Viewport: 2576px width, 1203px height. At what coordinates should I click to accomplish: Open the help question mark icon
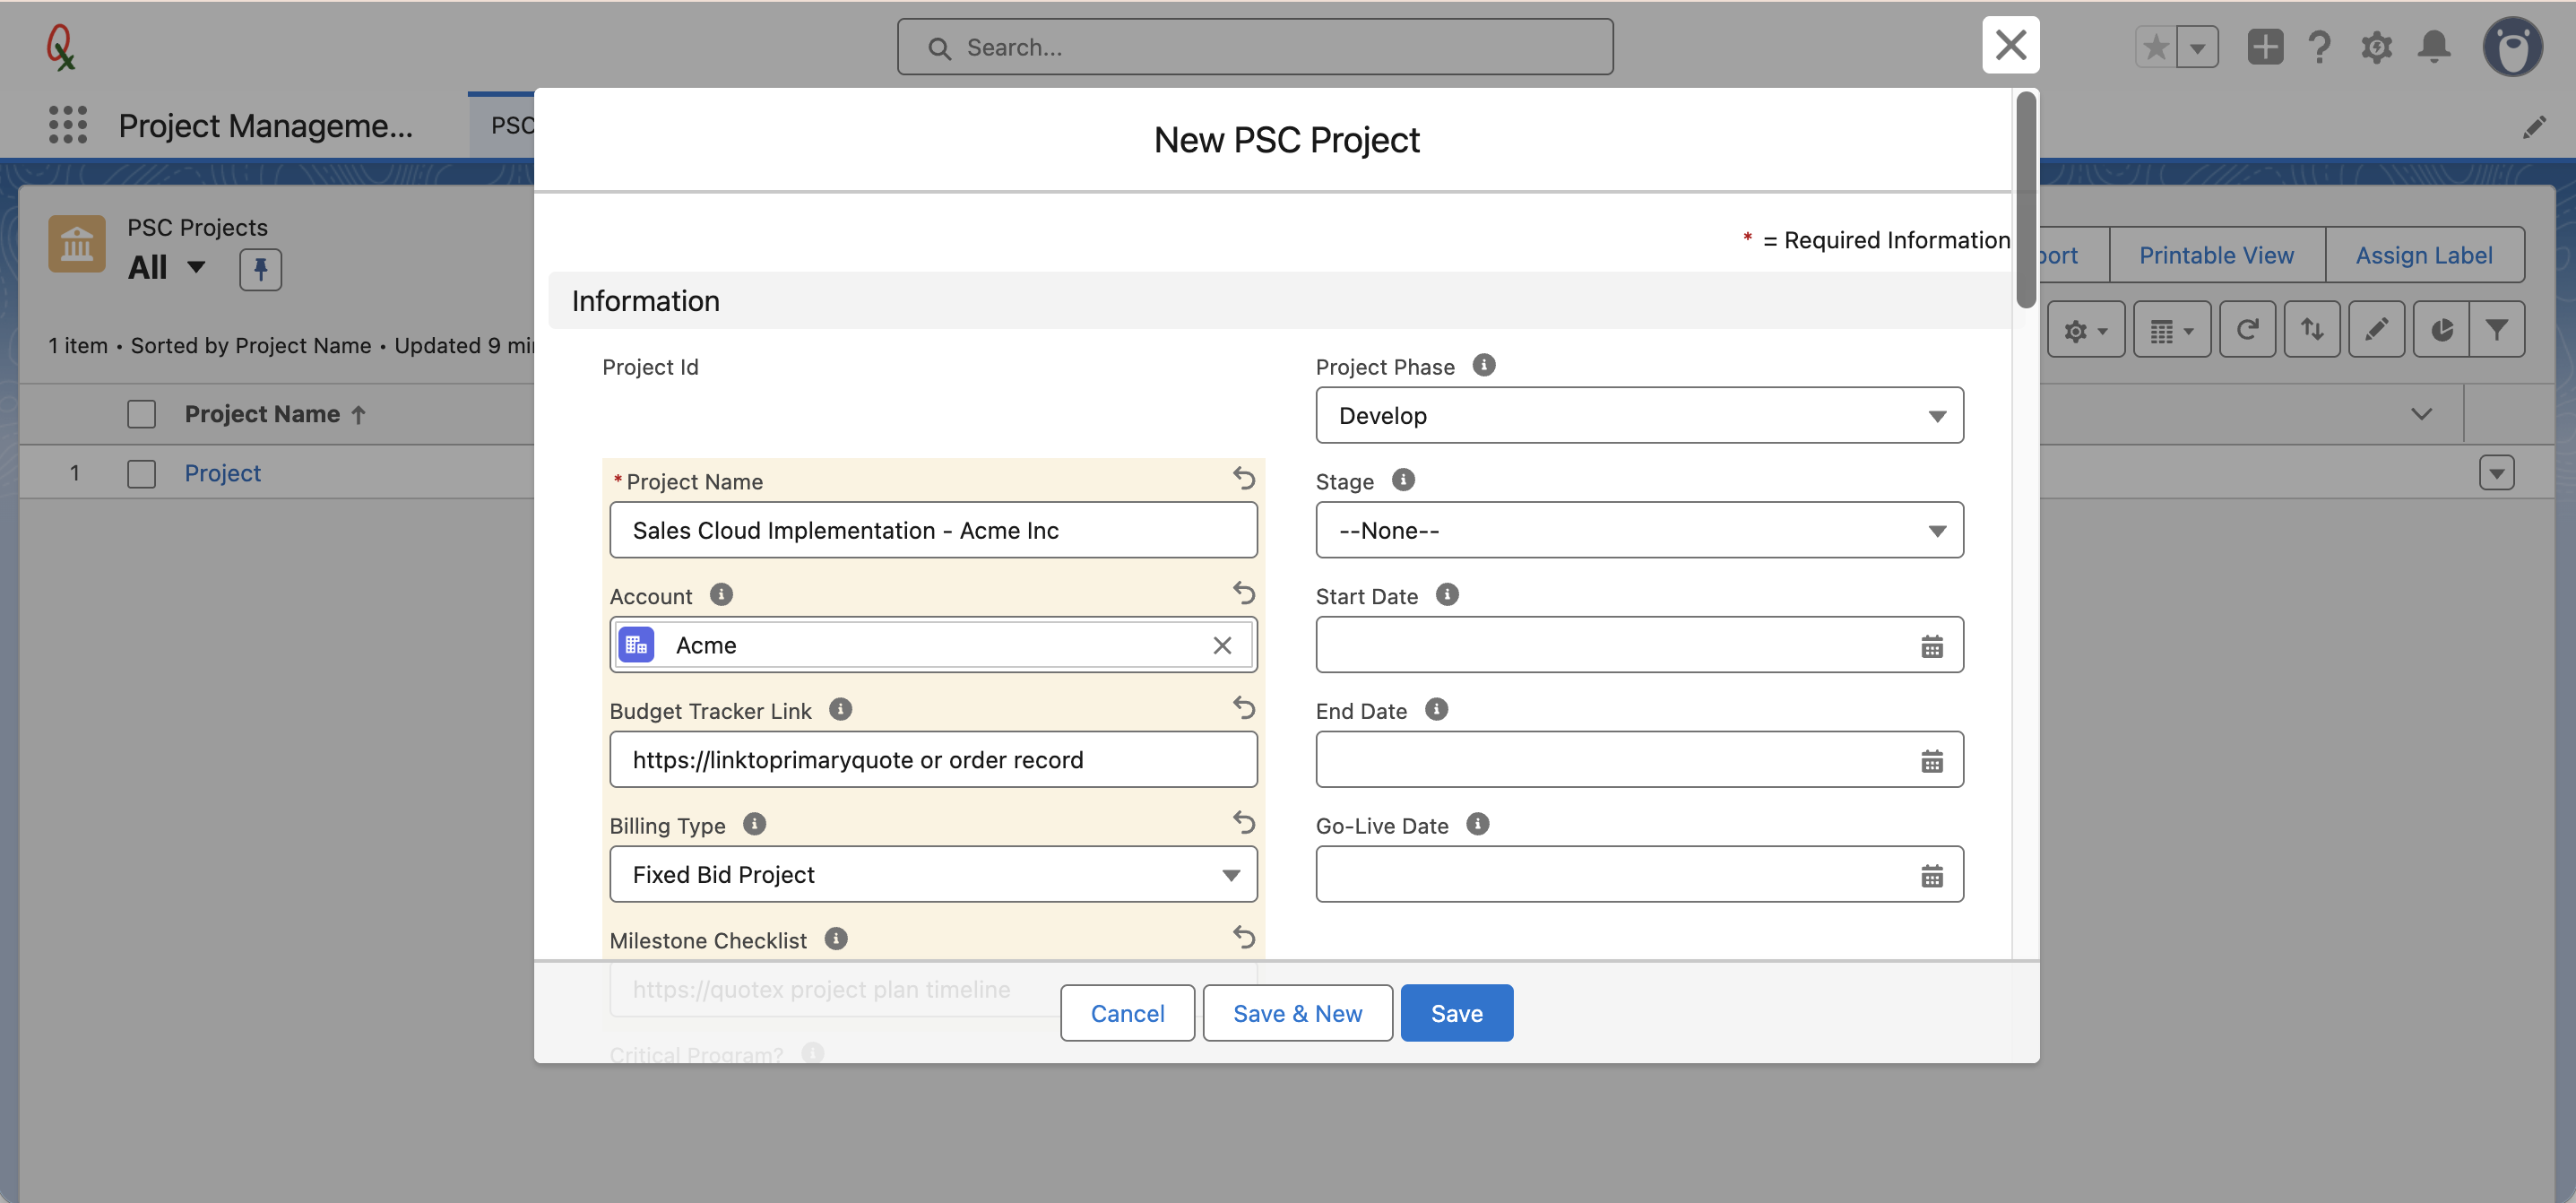pyautogui.click(x=2319, y=47)
